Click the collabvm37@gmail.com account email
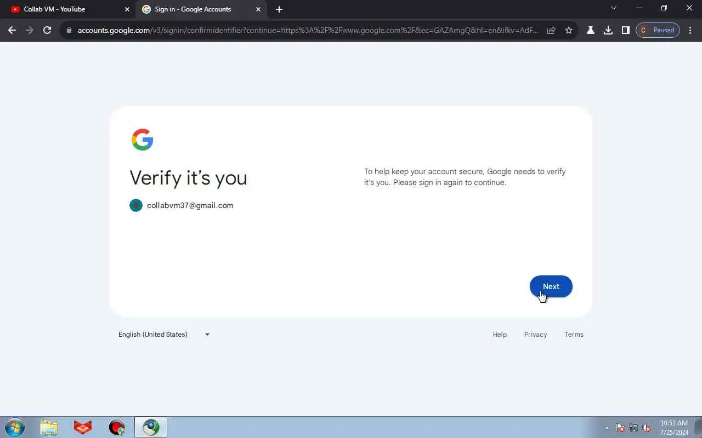702x438 pixels. [190, 205]
